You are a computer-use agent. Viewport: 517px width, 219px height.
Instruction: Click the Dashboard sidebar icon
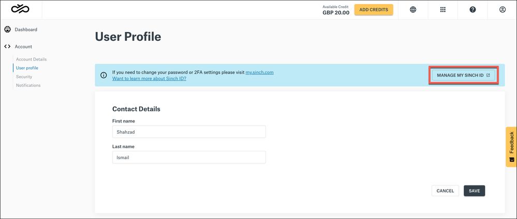(7, 29)
